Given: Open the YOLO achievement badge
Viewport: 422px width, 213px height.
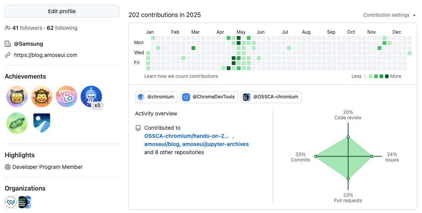Looking at the screenshot, I should point(67,96).
